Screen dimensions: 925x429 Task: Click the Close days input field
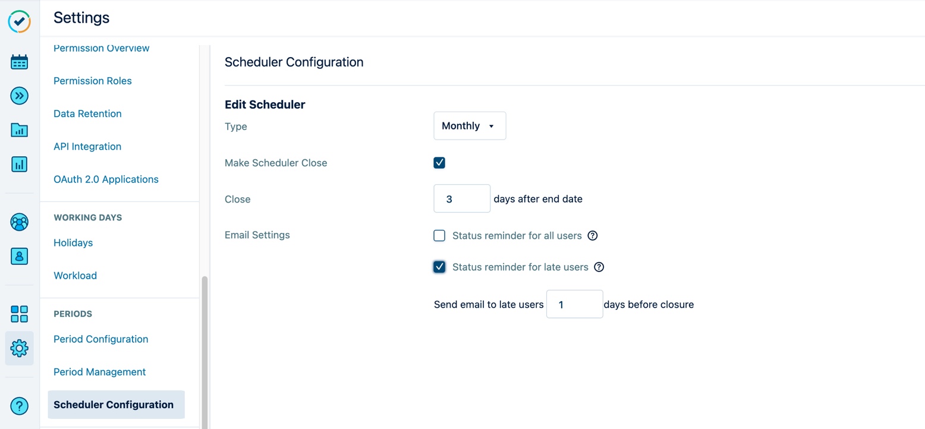click(x=462, y=198)
